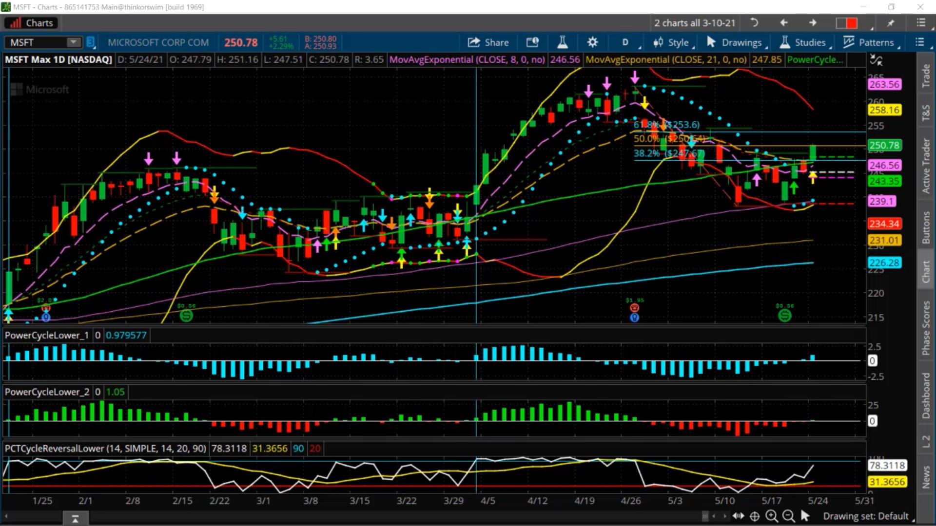Click the pin window icon
The height and width of the screenshot is (526, 936).
[891, 23]
